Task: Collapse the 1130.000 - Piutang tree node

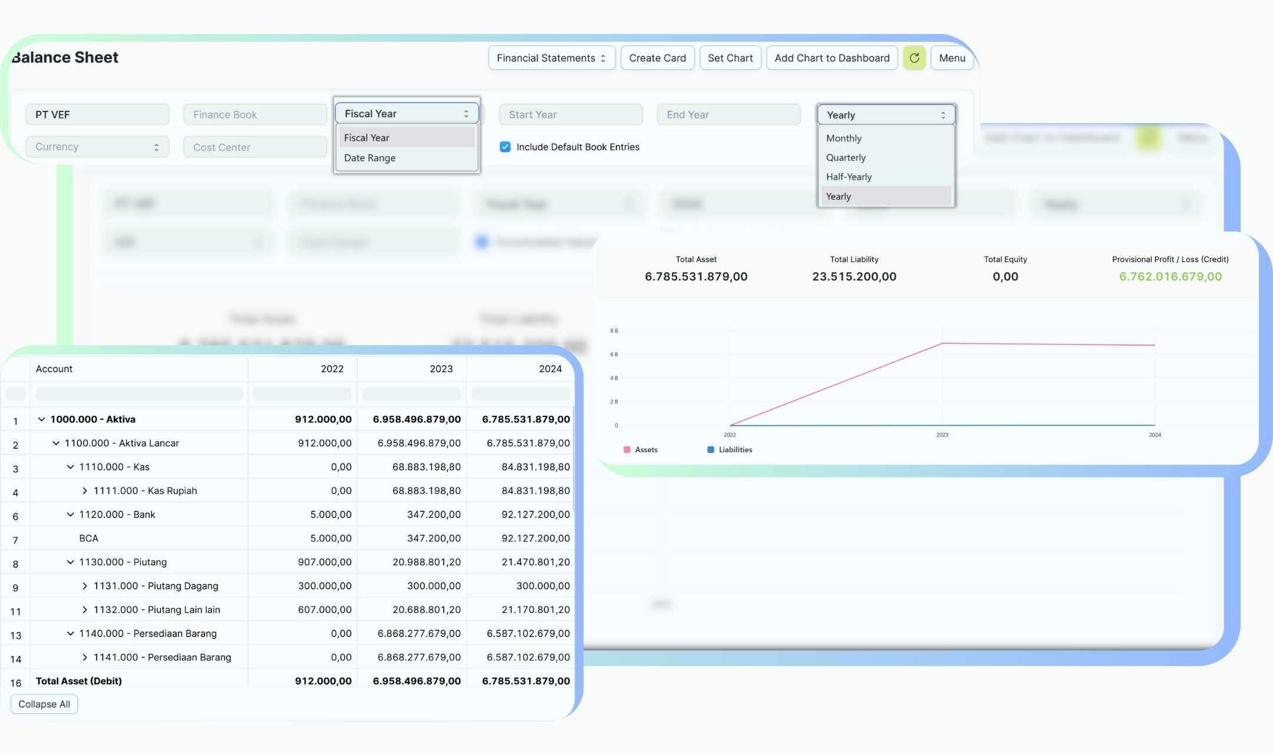Action: pyautogui.click(x=70, y=562)
